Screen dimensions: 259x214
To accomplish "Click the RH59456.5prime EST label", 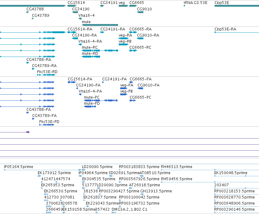I will pyautogui.click(x=177, y=179).
